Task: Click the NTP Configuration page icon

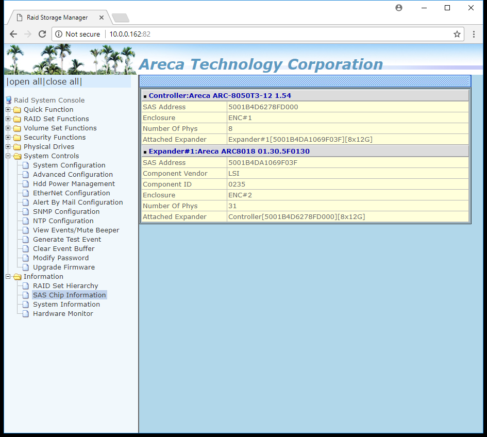Action: coord(26,221)
